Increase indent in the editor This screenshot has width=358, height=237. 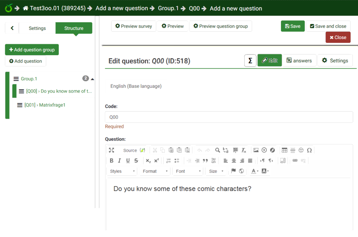[197, 160]
